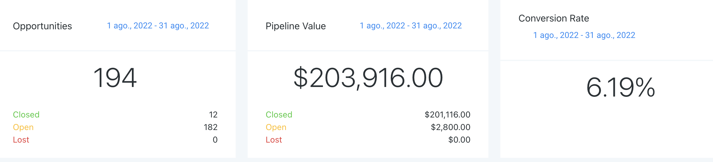
Task: Click the $203,916.00 pipeline total
Action: click(x=368, y=78)
